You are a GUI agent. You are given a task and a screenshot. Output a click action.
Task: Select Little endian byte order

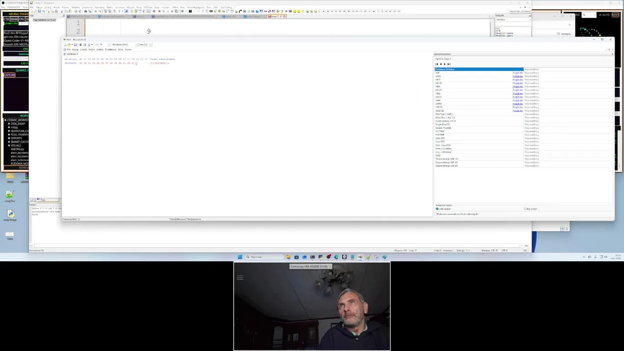[x=444, y=209]
